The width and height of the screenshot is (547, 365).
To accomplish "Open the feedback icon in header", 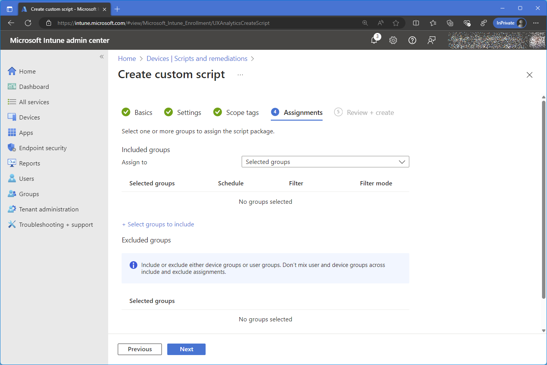I will coord(432,40).
